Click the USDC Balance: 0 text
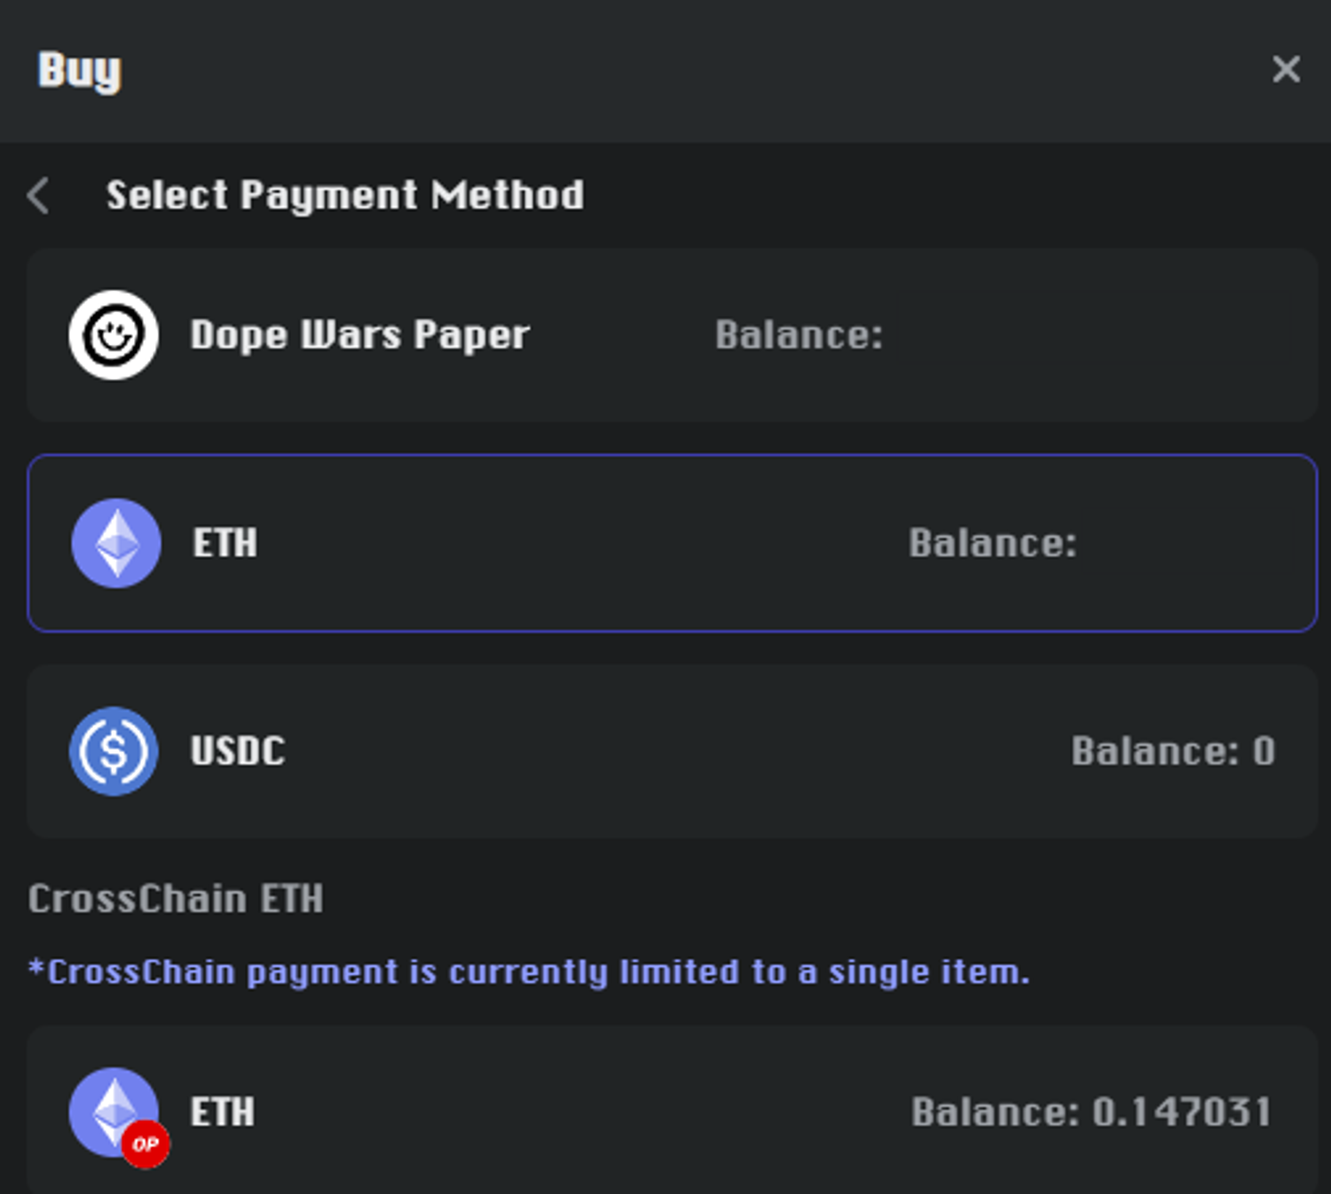The height and width of the screenshot is (1194, 1331). (x=1173, y=751)
